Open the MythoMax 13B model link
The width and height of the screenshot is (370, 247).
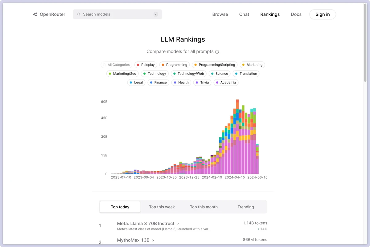pyautogui.click(x=133, y=240)
